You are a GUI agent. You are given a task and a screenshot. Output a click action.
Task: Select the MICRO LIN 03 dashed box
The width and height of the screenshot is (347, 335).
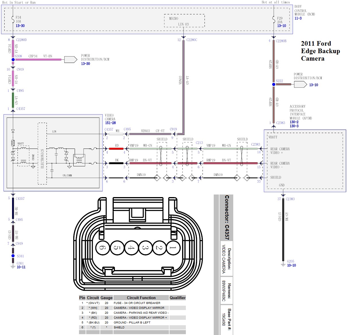pyautogui.click(x=184, y=21)
